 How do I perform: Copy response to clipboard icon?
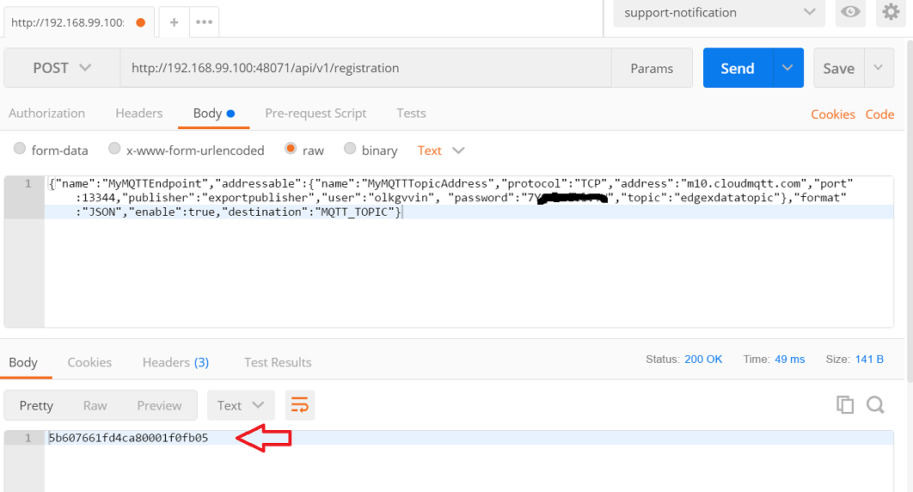pyautogui.click(x=845, y=404)
